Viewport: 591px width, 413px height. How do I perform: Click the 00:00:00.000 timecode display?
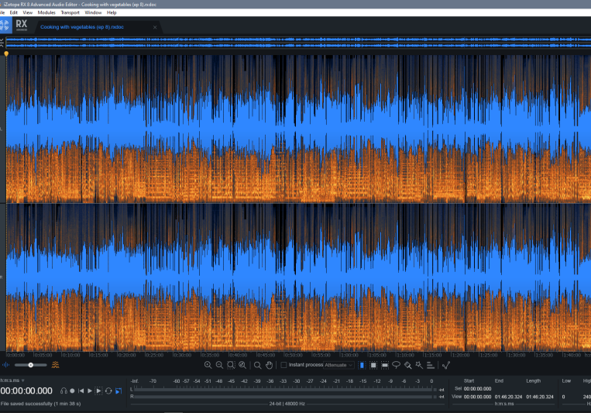click(x=26, y=391)
